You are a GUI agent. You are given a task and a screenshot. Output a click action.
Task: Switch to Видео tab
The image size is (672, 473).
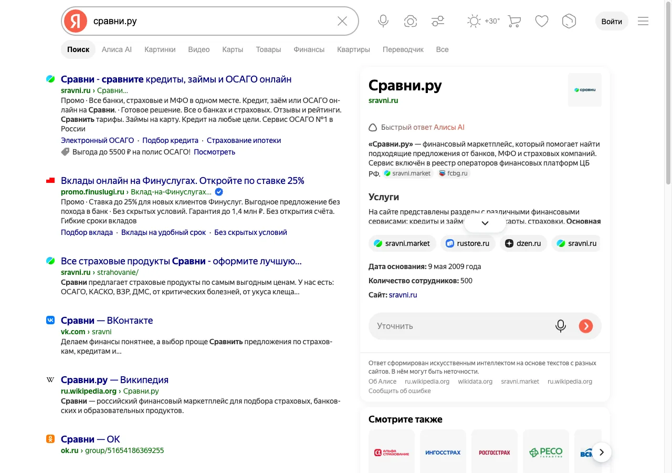tap(199, 49)
